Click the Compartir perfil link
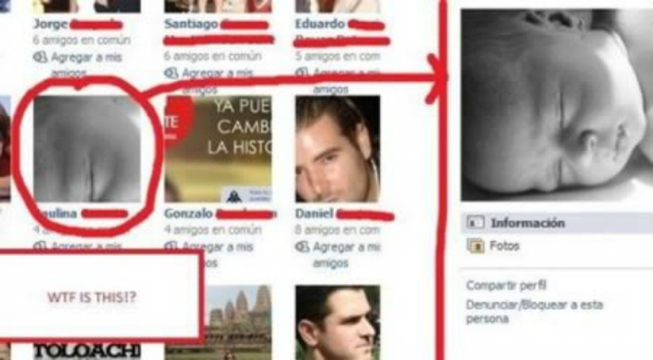The height and width of the screenshot is (360, 653). pyautogui.click(x=506, y=286)
